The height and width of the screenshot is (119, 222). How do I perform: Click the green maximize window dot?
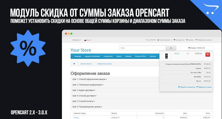click(x=72, y=34)
